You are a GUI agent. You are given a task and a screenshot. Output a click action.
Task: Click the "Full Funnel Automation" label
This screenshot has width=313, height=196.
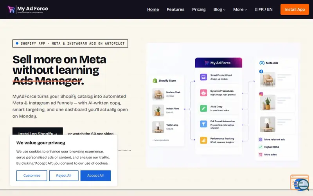tap(222, 121)
